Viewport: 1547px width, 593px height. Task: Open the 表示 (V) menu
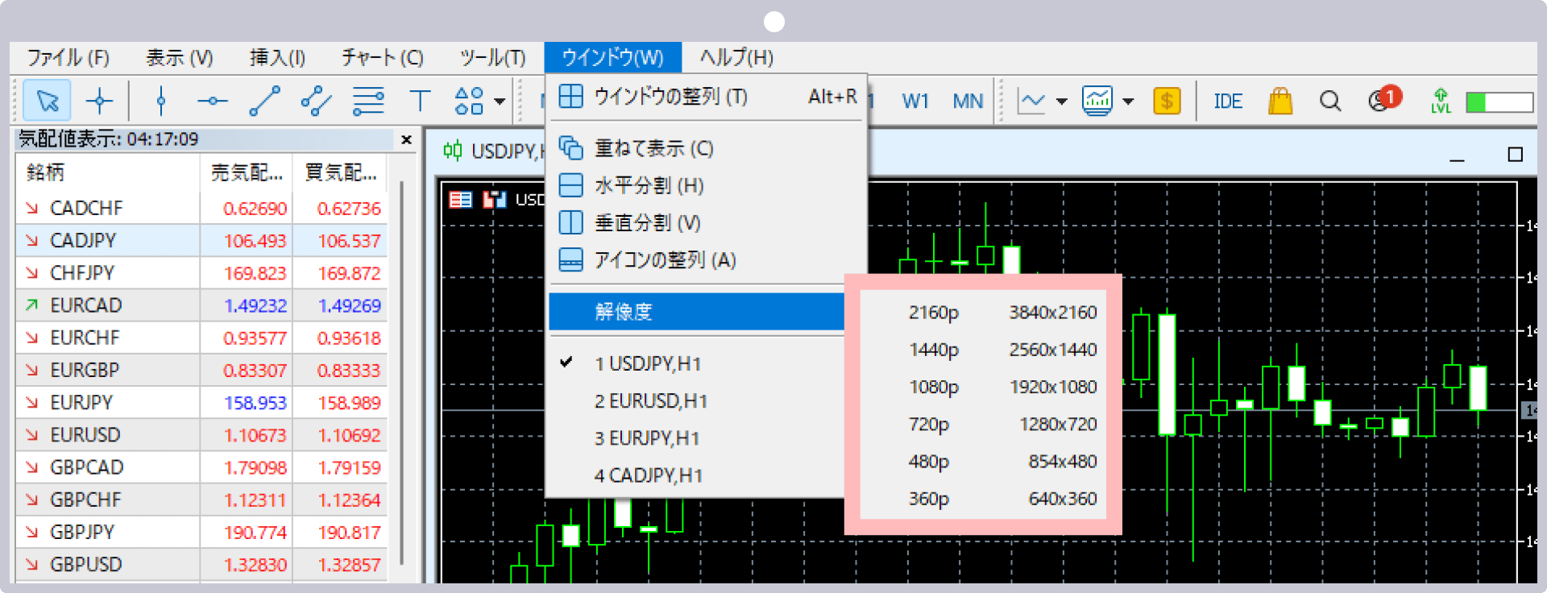point(179,58)
